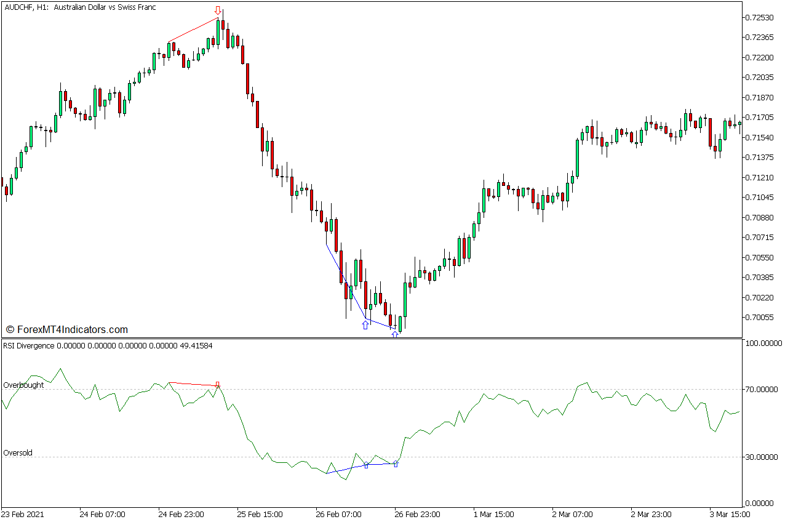
Task: Click the red sell arrow above the price peak
Action: click(218, 10)
